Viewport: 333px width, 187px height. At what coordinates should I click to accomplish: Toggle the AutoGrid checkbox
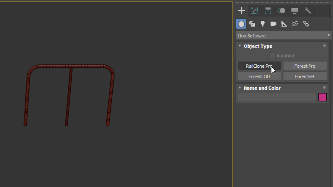point(272,55)
